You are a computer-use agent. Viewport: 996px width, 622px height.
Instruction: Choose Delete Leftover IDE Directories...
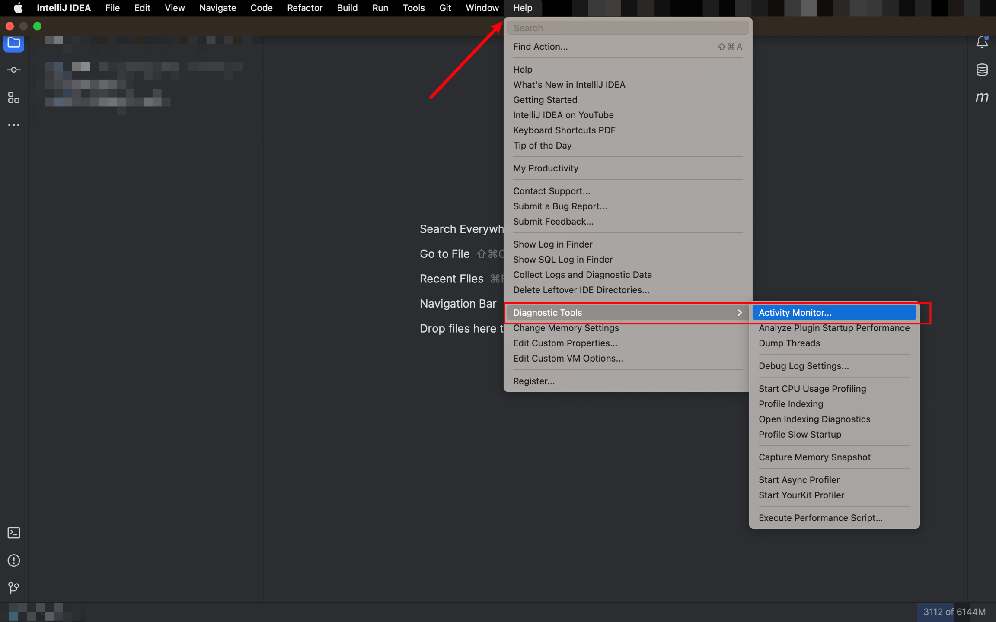tap(628, 290)
